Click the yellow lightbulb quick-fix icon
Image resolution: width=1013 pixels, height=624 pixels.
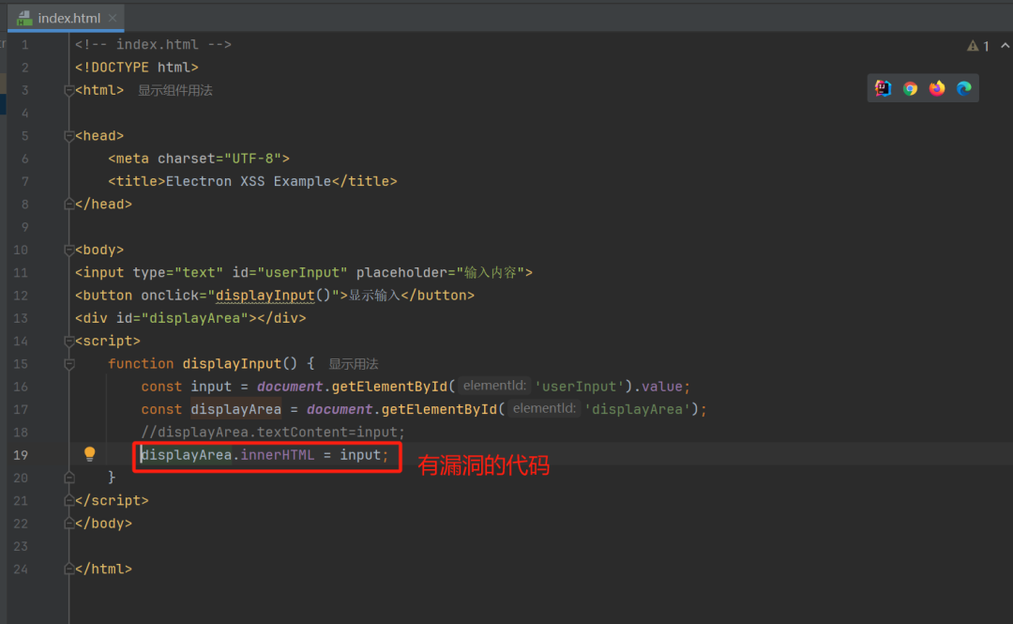pyautogui.click(x=90, y=454)
